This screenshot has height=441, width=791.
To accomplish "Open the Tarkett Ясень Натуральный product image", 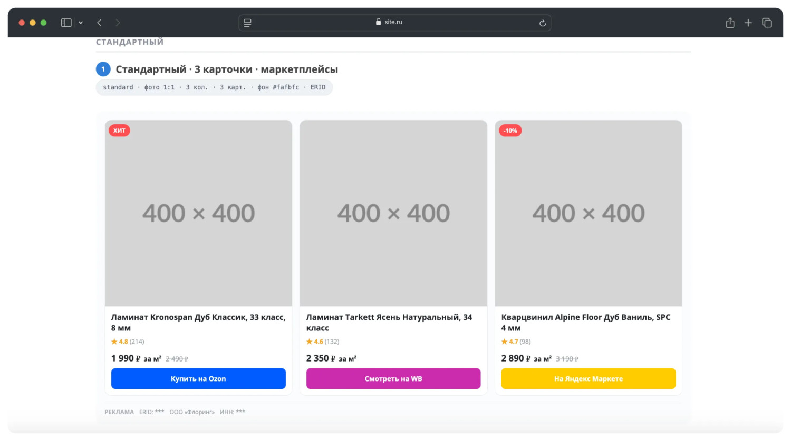I will 393,213.
